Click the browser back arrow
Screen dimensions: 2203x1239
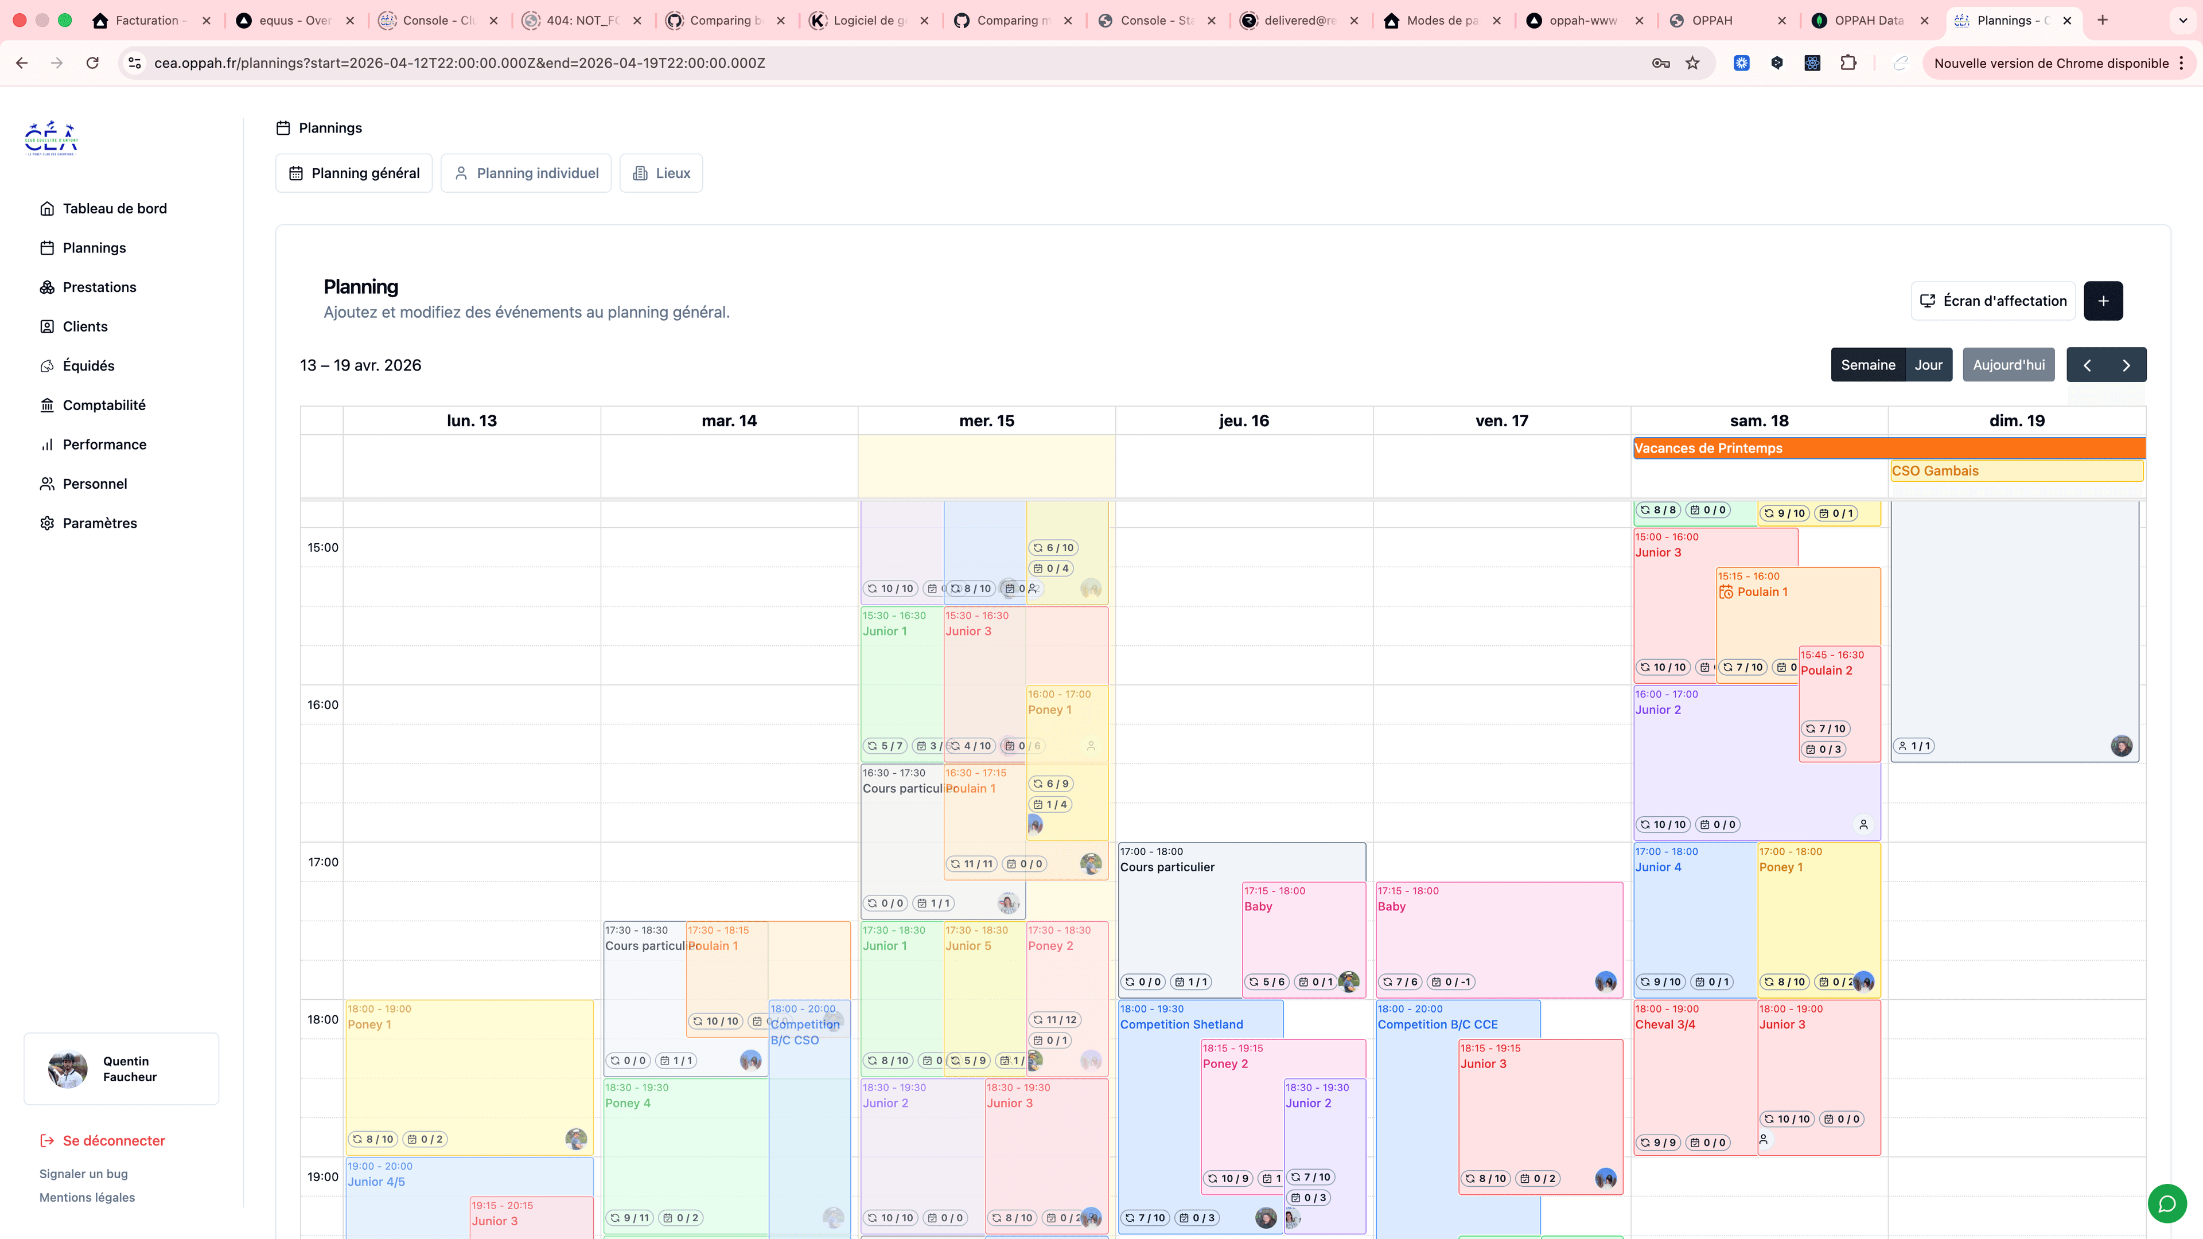coord(22,63)
